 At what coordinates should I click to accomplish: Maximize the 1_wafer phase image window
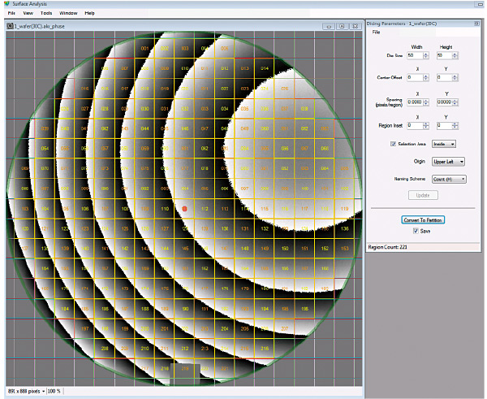click(x=342, y=27)
